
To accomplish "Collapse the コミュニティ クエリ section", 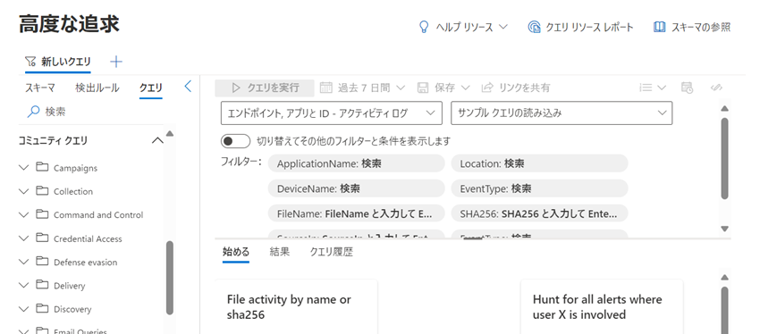I will (x=157, y=141).
